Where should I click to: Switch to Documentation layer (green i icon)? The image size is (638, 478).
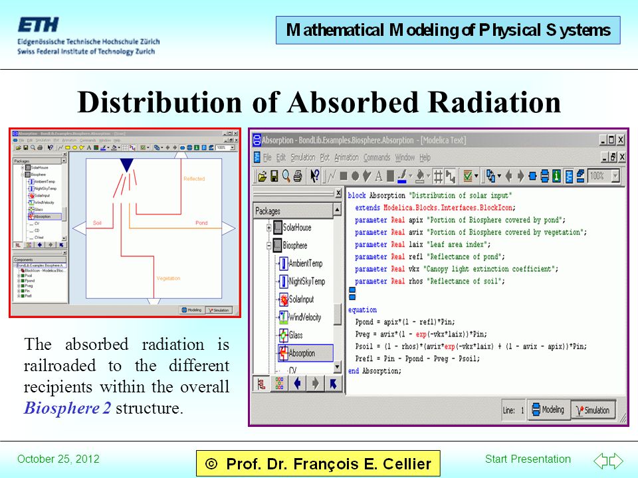click(557, 177)
